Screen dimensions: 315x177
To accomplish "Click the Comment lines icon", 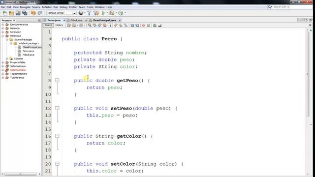I will point(155,26).
